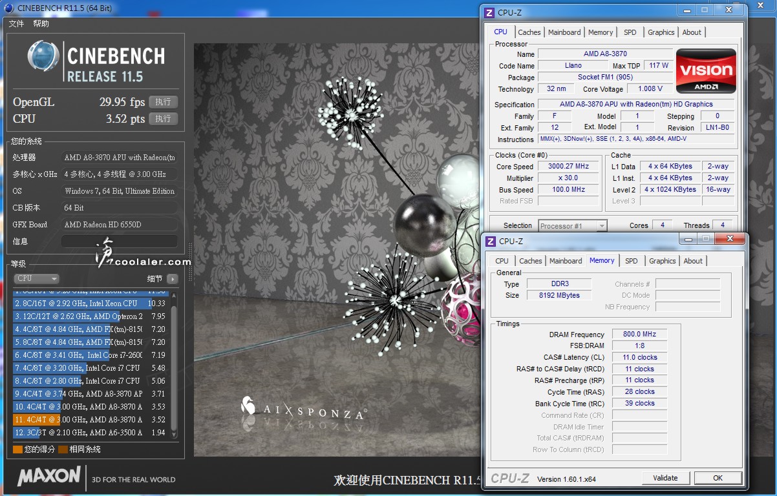The width and height of the screenshot is (777, 496).
Task: Select ranking row 3 AMD Opteron 7.95
Action: (x=90, y=316)
